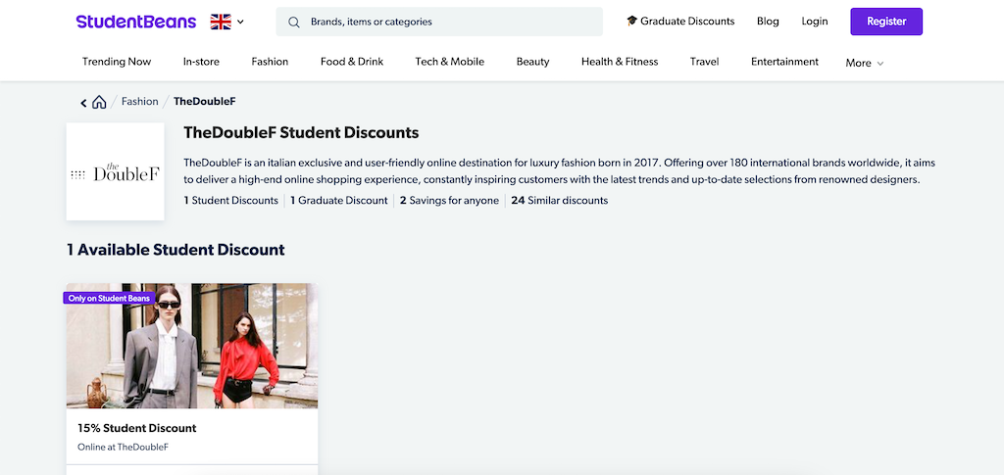Open Graduate Discounts with cap icon
This screenshot has height=475, width=1004.
(680, 22)
